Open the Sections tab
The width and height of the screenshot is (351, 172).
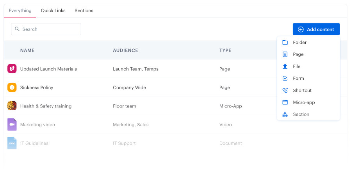click(84, 11)
